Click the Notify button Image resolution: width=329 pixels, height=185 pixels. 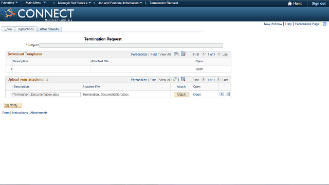coord(12,105)
